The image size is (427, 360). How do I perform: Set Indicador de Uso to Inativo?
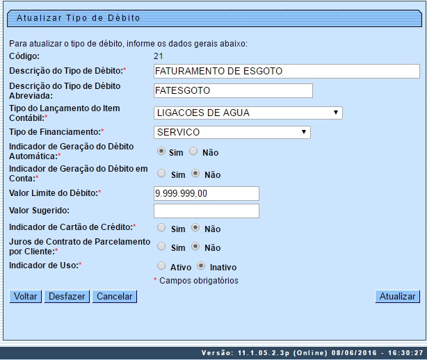pyautogui.click(x=201, y=265)
